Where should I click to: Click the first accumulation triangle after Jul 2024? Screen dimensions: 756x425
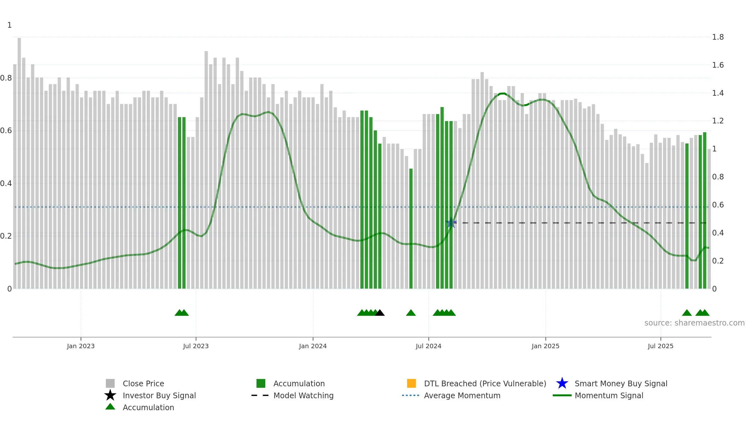tap(438, 313)
